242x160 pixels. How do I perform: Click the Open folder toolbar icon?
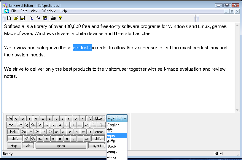[x=16, y=18]
